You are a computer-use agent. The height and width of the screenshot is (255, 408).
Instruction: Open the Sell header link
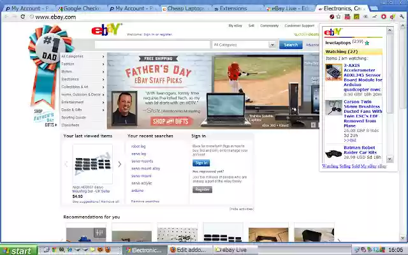point(251,25)
